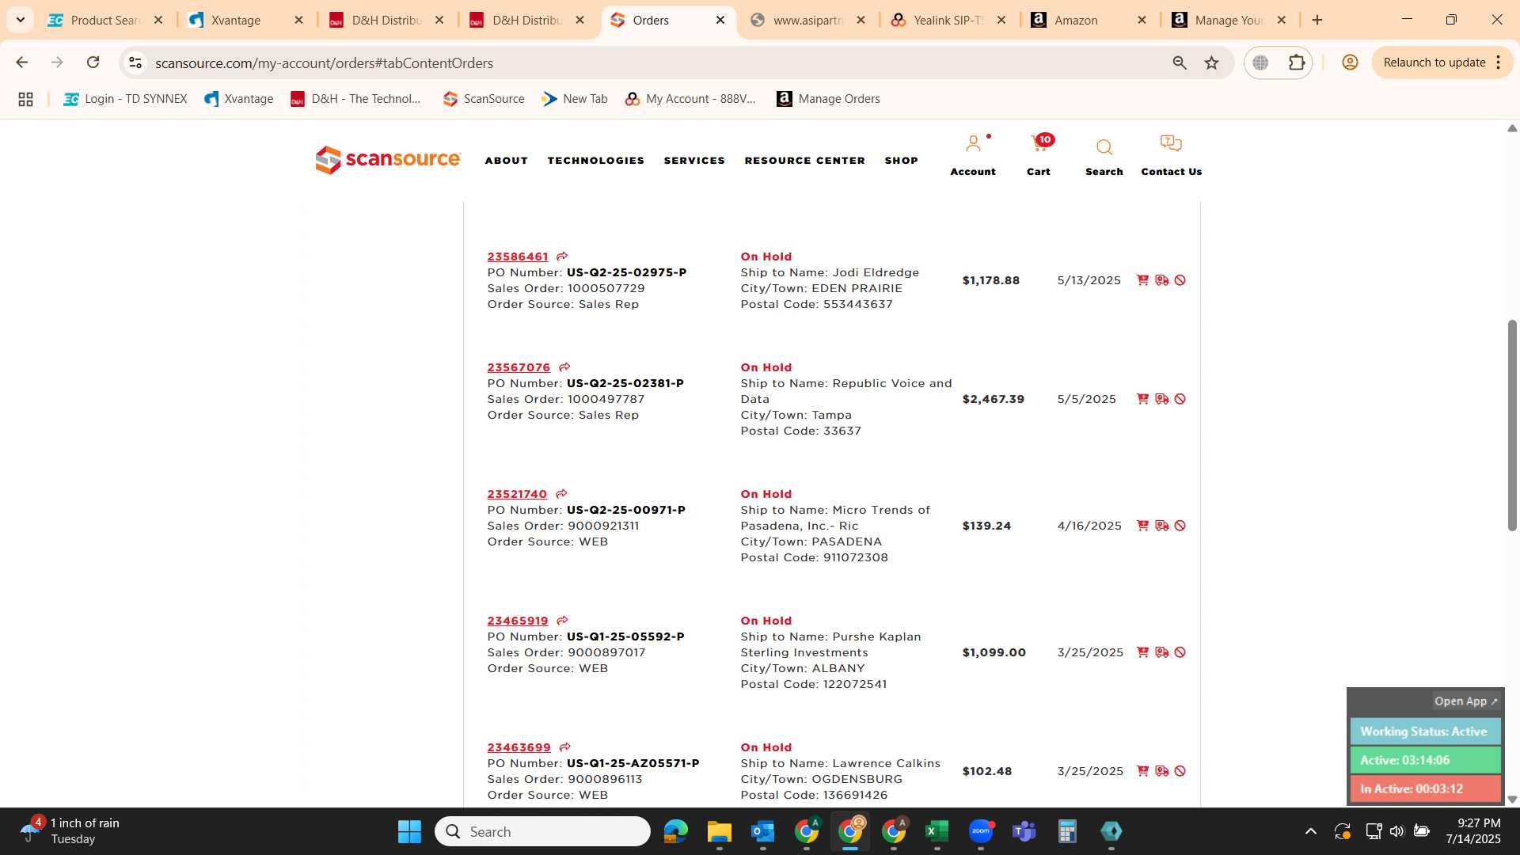
Task: Click reorder cart icon for order 23521740
Action: click(1142, 526)
